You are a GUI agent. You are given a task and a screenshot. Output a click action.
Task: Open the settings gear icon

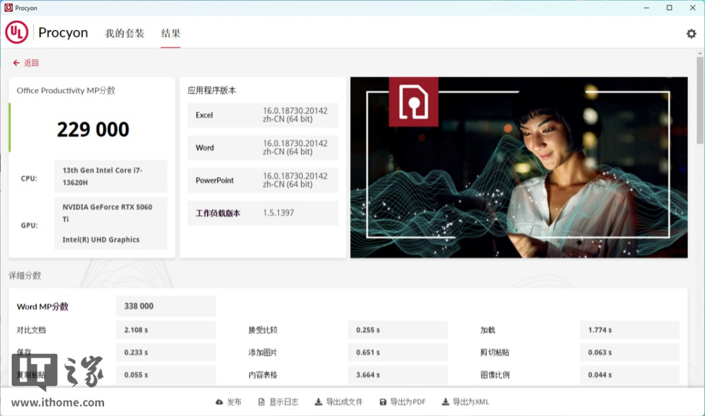(x=691, y=34)
